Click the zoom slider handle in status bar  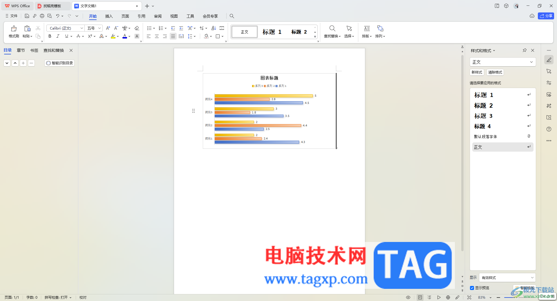pos(517,297)
